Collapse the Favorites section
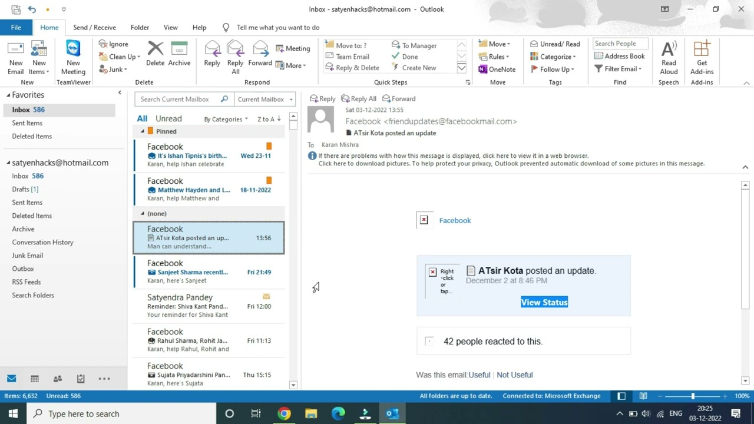Viewport: 754px width, 424px height. (9, 95)
